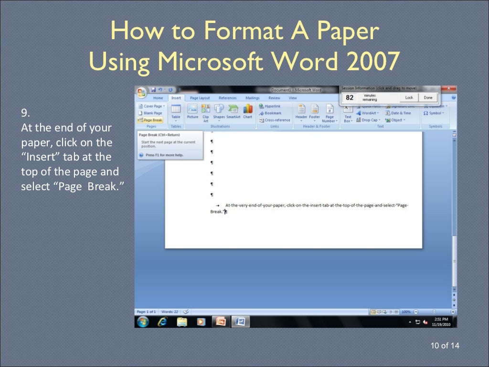Screen dimensions: 489x367
Task: Insert WordArt text
Action: 368,113
